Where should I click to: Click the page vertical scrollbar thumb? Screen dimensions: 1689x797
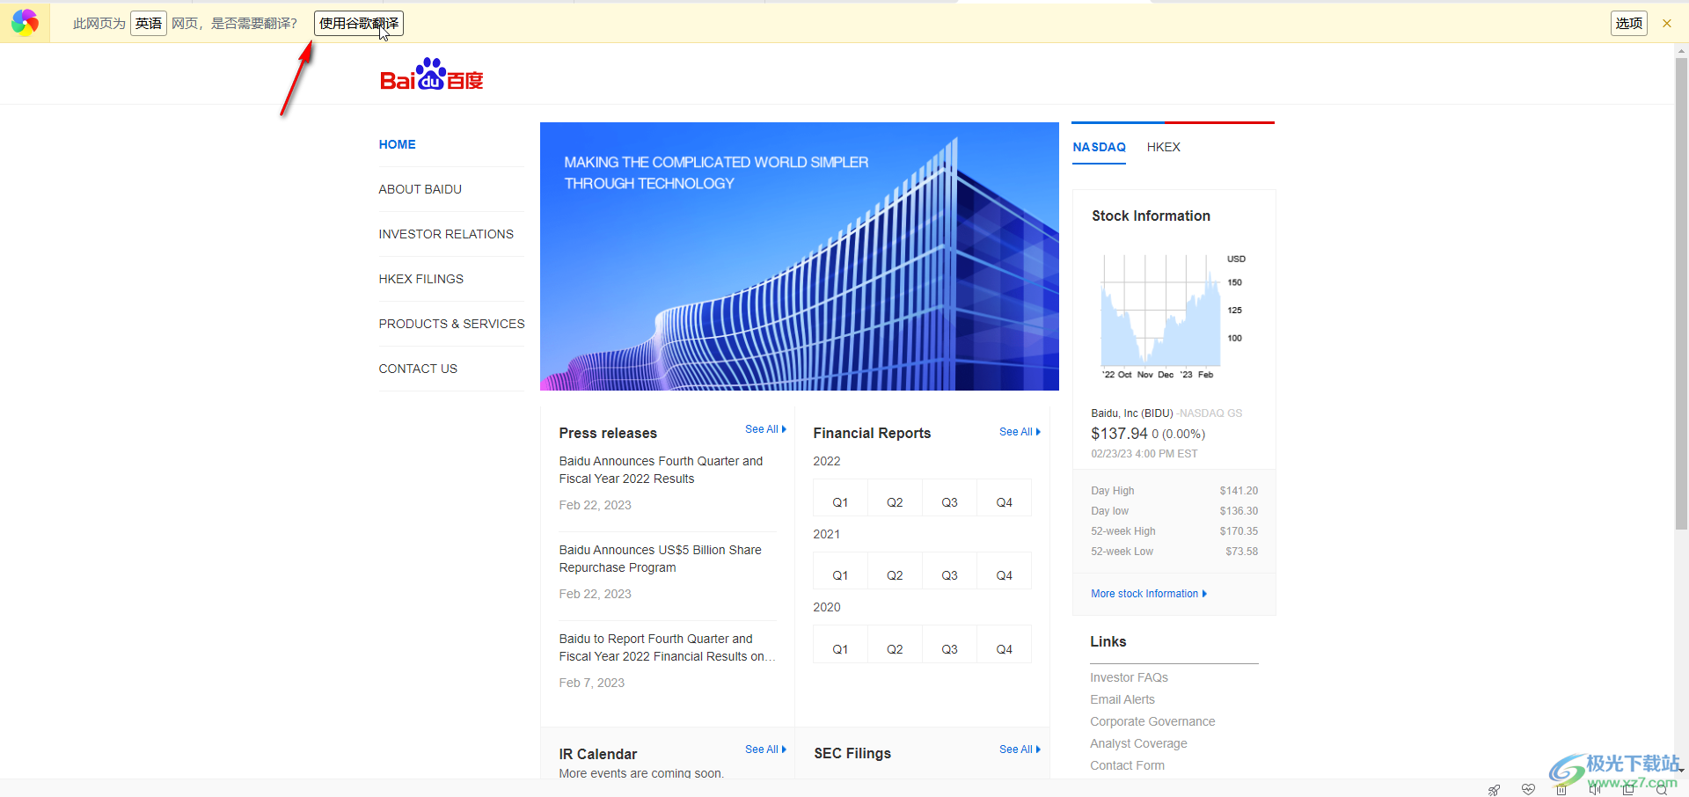point(1681,295)
